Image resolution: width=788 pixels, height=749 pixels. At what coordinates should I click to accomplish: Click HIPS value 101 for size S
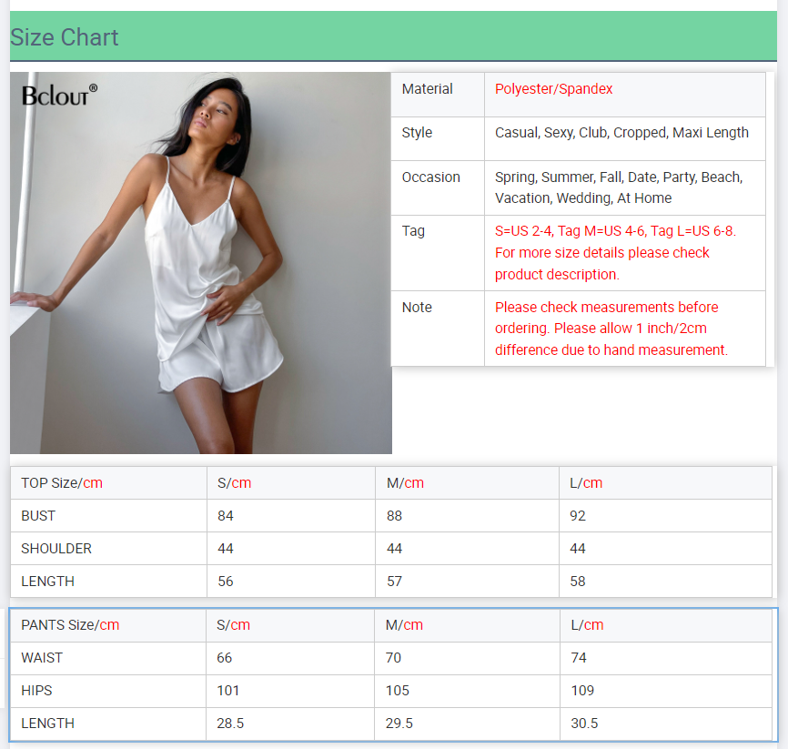pyautogui.click(x=227, y=691)
